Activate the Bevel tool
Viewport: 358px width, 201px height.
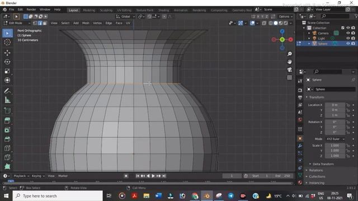[x=7, y=139]
